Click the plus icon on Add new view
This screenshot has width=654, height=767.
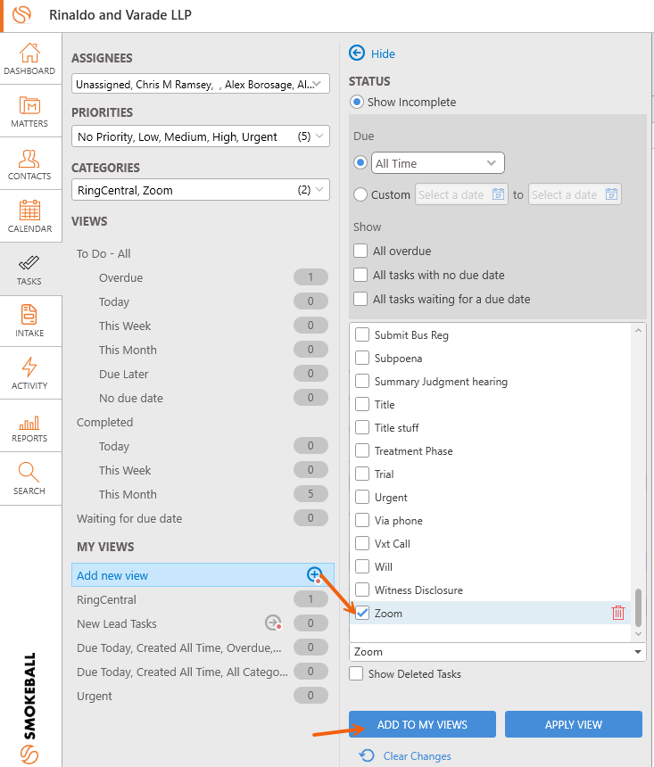pos(314,574)
